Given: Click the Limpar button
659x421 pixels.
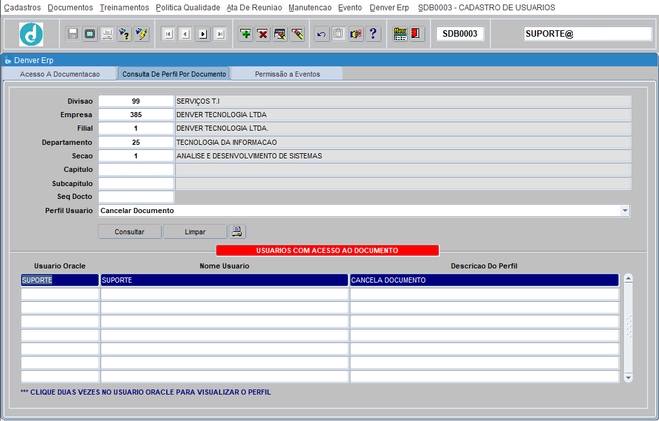Looking at the screenshot, I should (195, 232).
